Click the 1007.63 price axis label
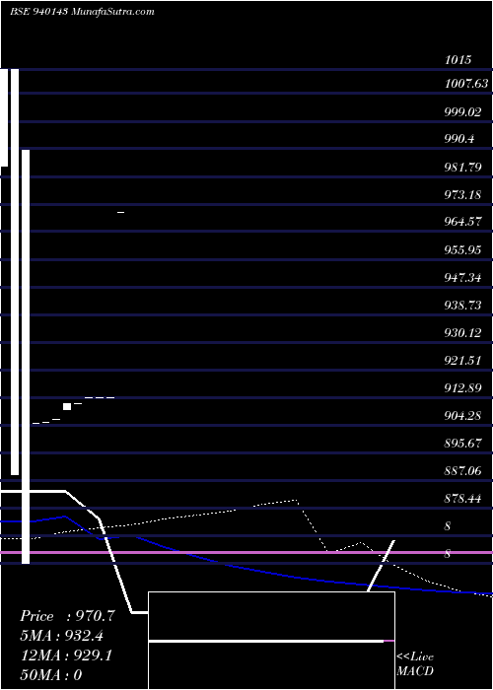This screenshot has height=690, width=493. click(x=466, y=84)
